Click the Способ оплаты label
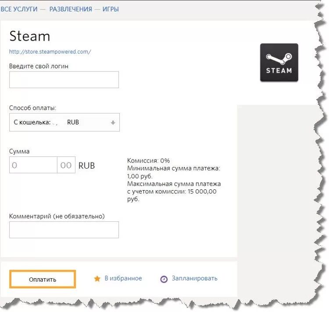Image resolution: width=329 pixels, height=312 pixels. point(32,108)
